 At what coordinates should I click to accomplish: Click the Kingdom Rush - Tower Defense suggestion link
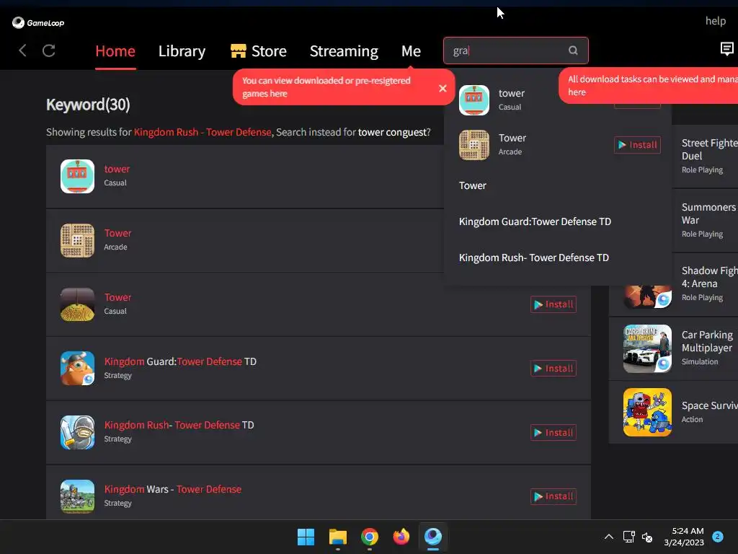pos(203,132)
